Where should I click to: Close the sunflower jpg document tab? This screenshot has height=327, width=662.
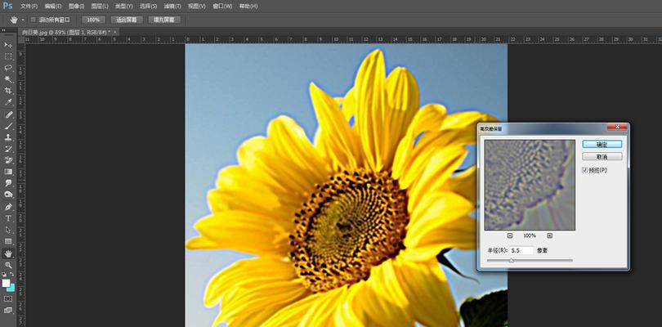tap(115, 32)
